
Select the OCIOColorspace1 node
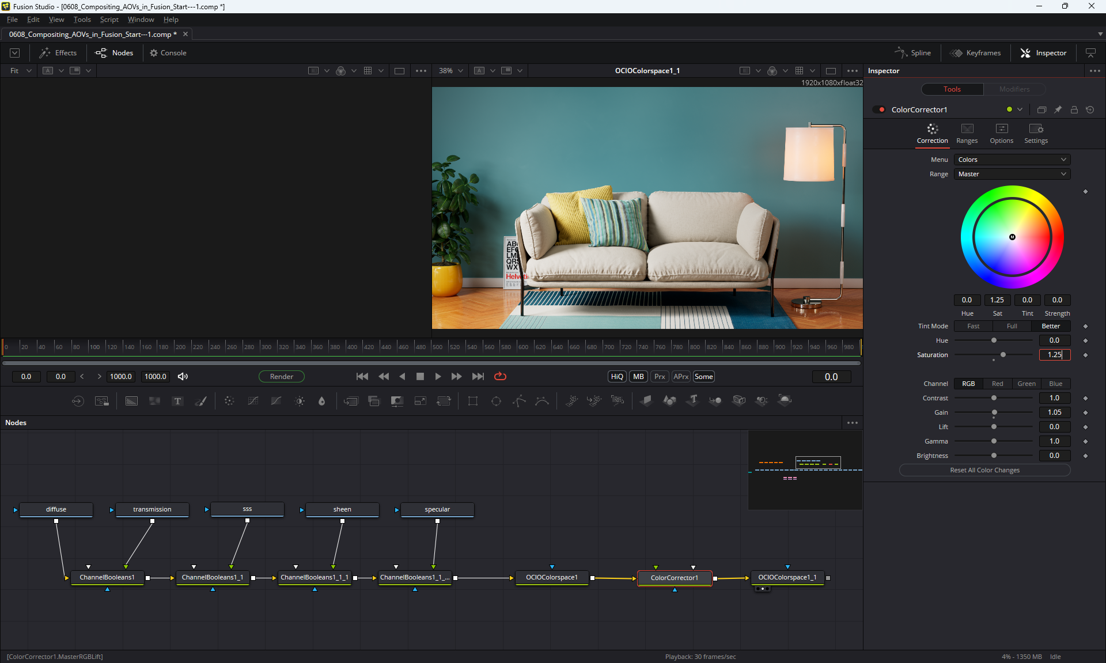(x=551, y=577)
